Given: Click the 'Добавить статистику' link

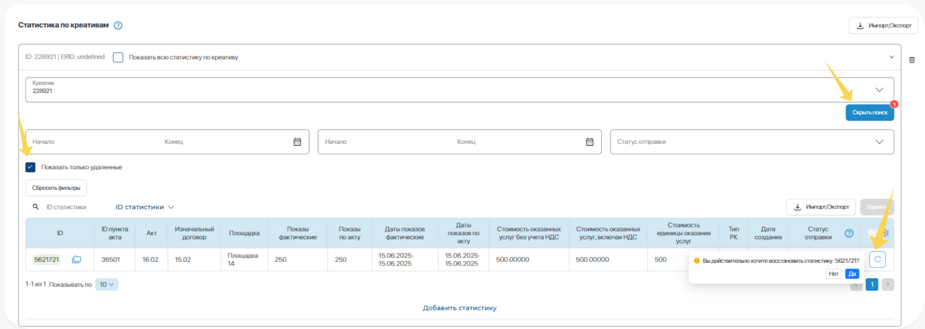Looking at the screenshot, I should tap(460, 308).
